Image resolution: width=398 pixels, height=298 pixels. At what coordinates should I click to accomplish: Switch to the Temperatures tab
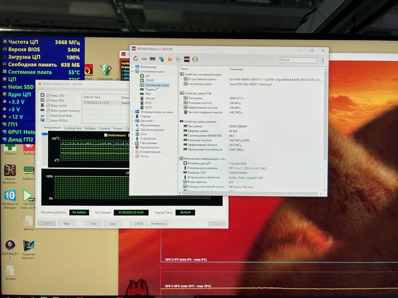click(52, 128)
